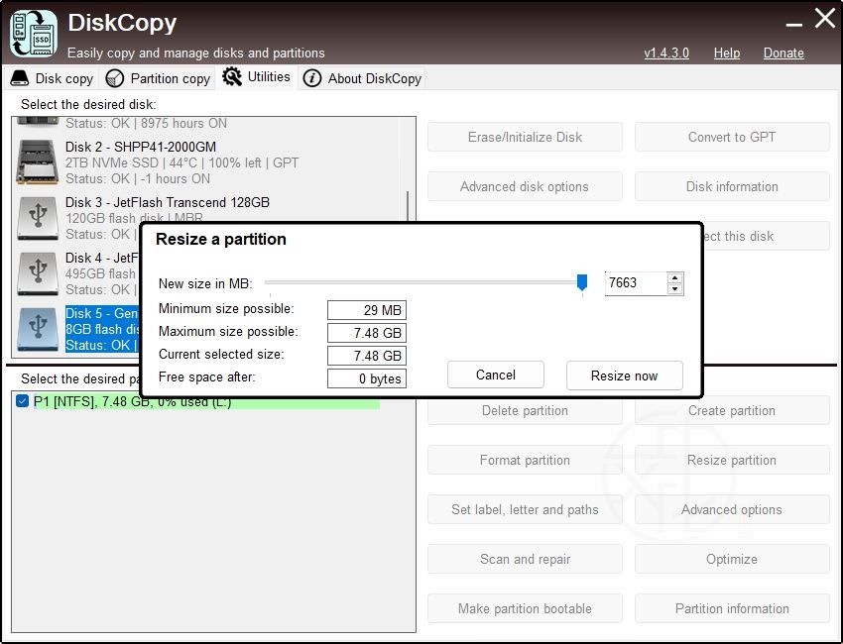Viewport: 843px width, 644px height.
Task: Increase new size with the up arrow
Action: (675, 277)
